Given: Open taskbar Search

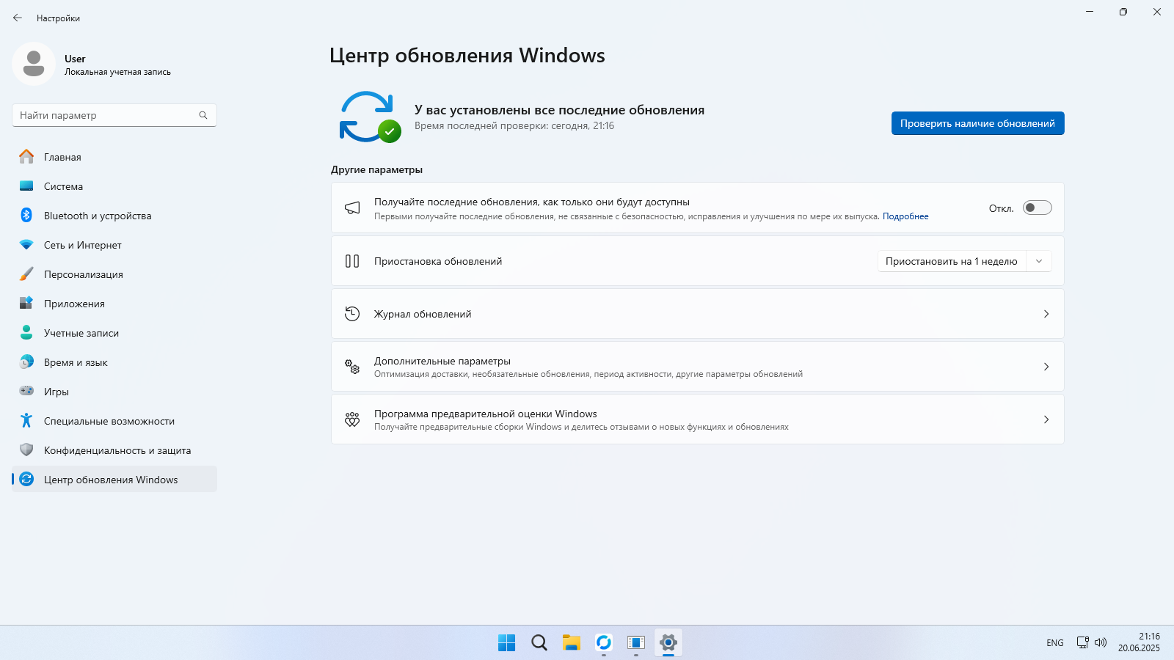Looking at the screenshot, I should [539, 642].
